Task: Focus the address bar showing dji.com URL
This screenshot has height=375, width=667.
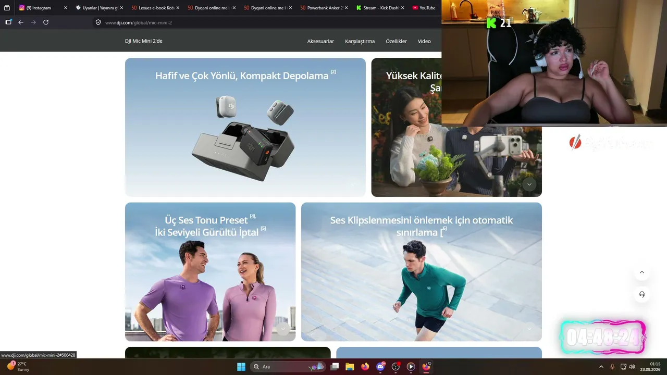Action: click(x=266, y=22)
